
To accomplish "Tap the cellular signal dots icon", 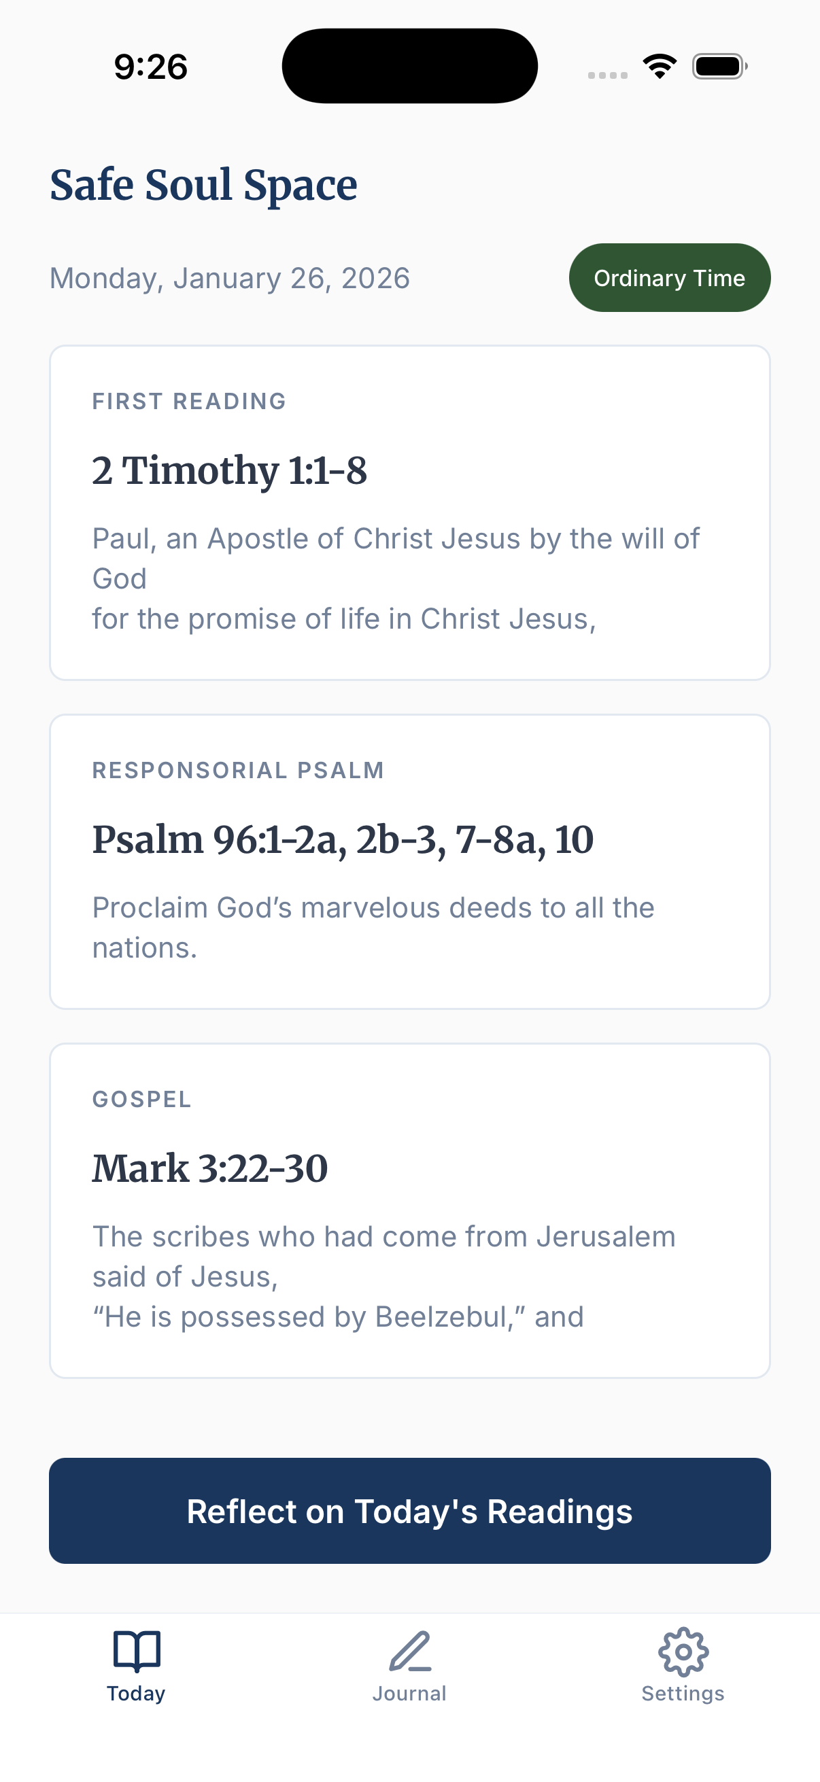I will click(x=608, y=75).
